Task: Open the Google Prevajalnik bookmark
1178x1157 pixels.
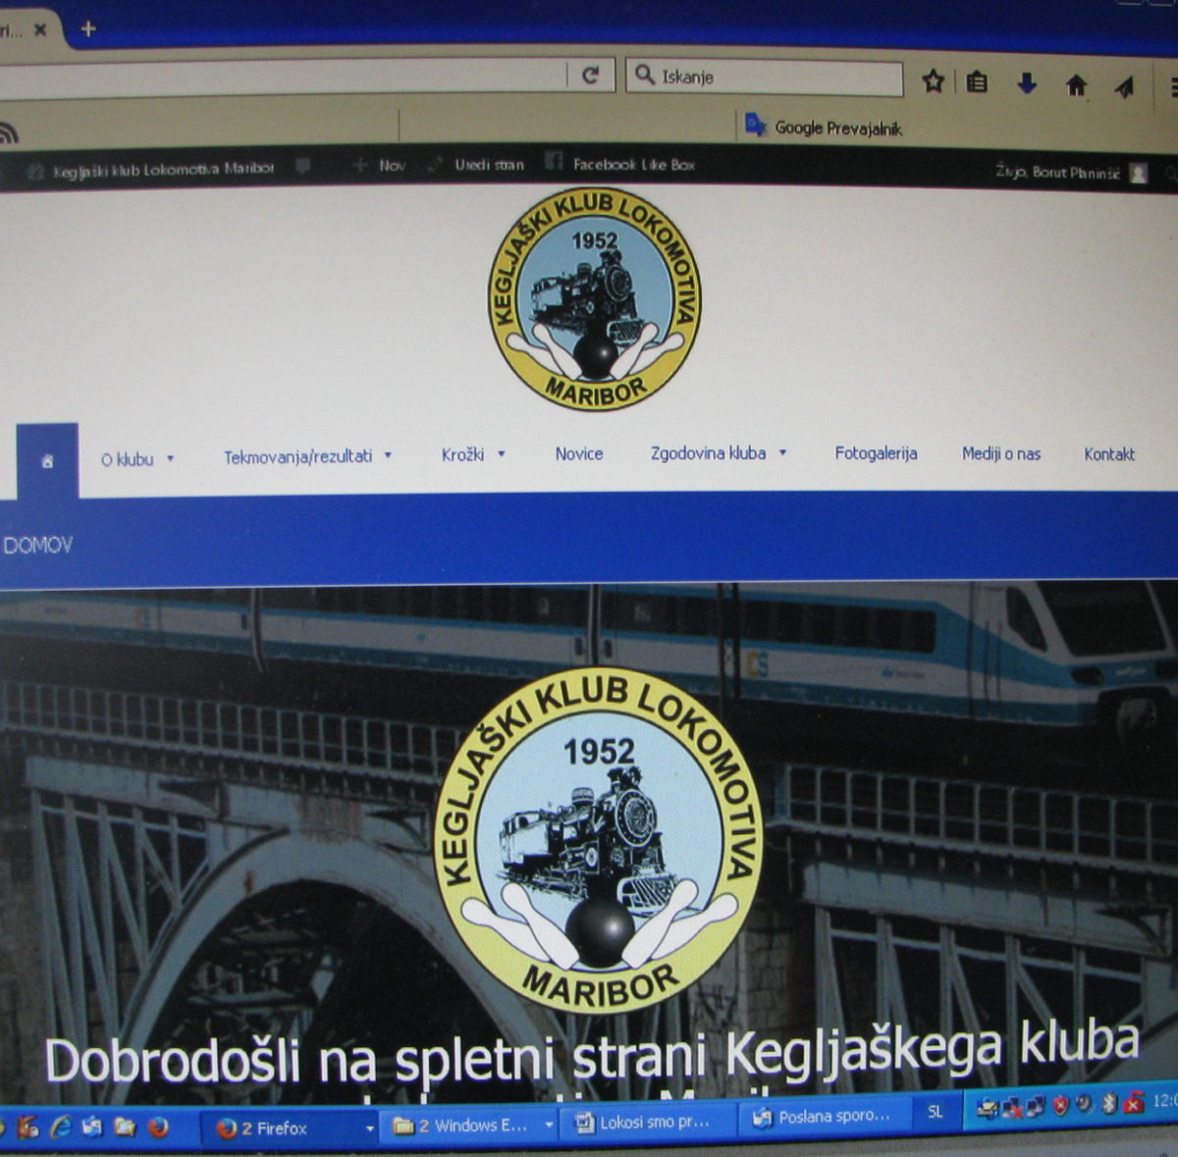Action: [824, 127]
